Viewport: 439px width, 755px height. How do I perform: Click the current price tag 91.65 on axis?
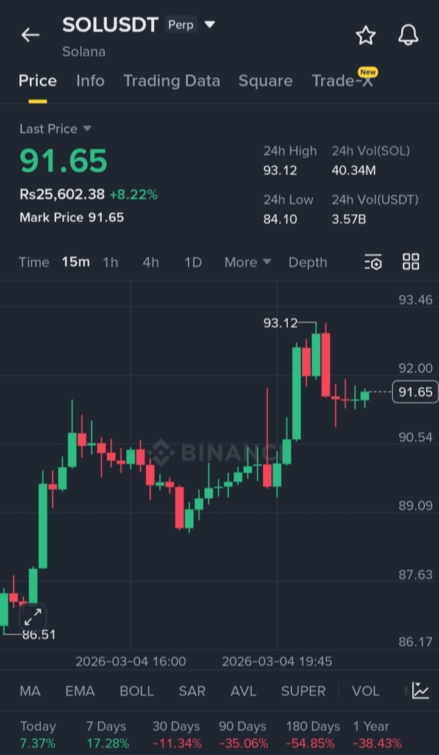pos(415,392)
